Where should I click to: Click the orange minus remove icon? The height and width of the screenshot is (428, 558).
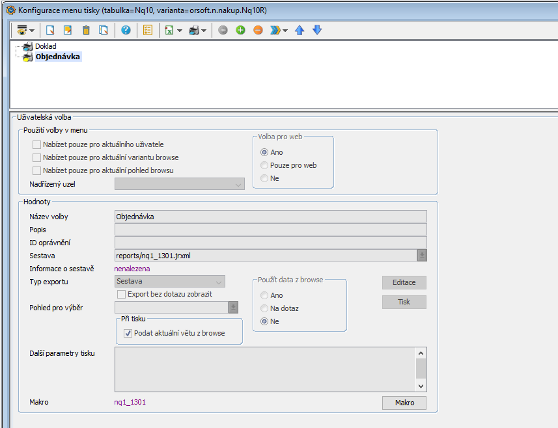[258, 30]
